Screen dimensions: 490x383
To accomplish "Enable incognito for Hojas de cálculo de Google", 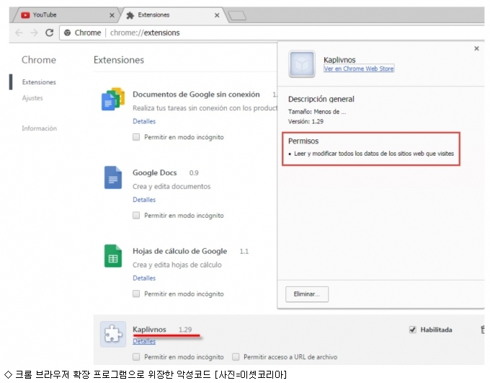I will pyautogui.click(x=136, y=294).
